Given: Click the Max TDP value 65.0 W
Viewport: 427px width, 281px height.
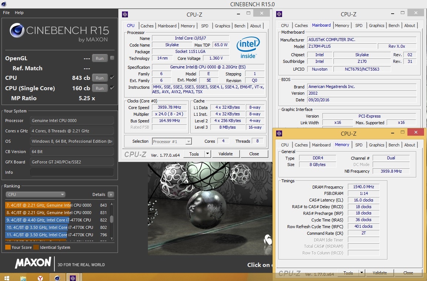Looking at the screenshot, I should coord(221,45).
